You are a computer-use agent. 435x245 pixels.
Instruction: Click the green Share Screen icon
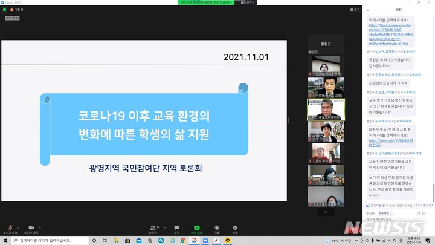pos(197,229)
